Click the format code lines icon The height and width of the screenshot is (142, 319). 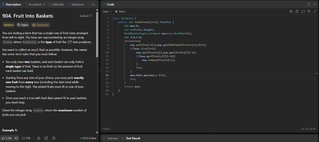point(291,11)
